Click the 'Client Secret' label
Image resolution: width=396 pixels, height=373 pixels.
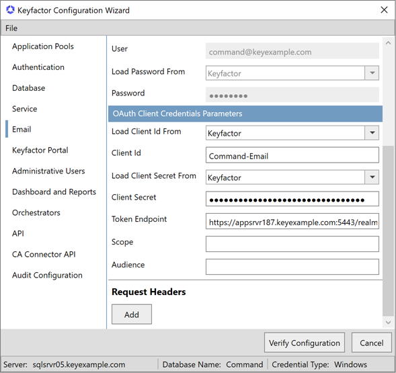[134, 197]
